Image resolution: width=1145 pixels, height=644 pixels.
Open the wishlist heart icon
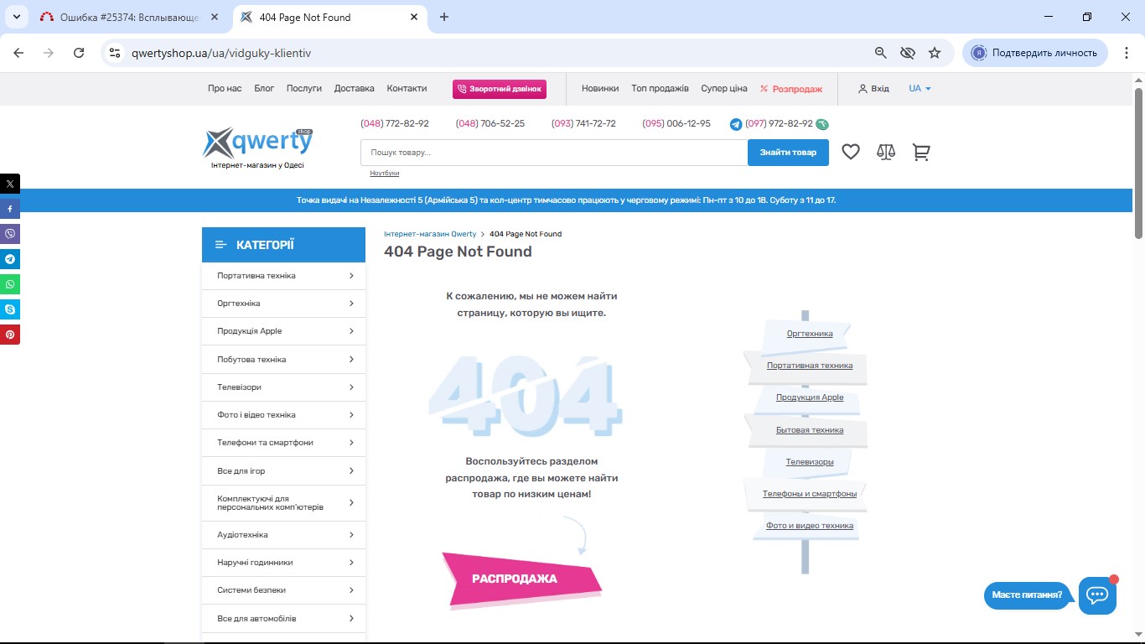pyautogui.click(x=851, y=152)
